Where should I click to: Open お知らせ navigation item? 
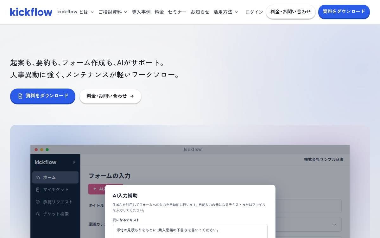click(200, 12)
